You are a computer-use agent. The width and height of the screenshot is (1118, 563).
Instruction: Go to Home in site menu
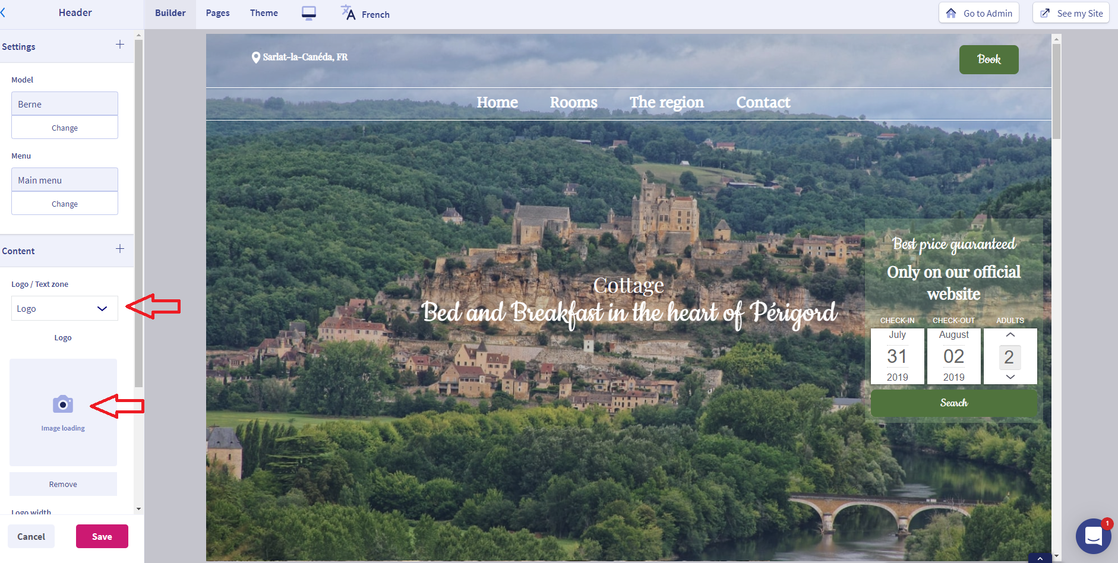pyautogui.click(x=497, y=102)
